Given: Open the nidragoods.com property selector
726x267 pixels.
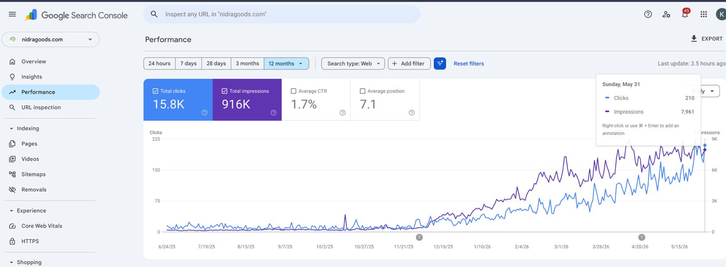Looking at the screenshot, I should (x=51, y=39).
